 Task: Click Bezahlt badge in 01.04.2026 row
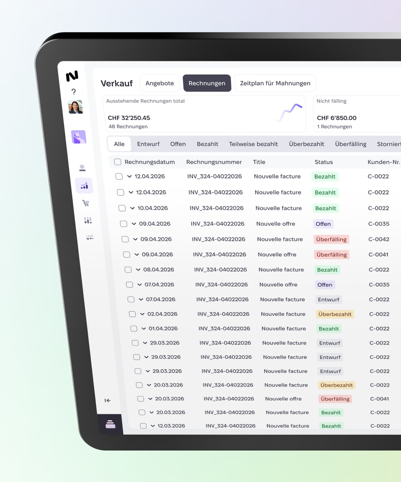329,329
